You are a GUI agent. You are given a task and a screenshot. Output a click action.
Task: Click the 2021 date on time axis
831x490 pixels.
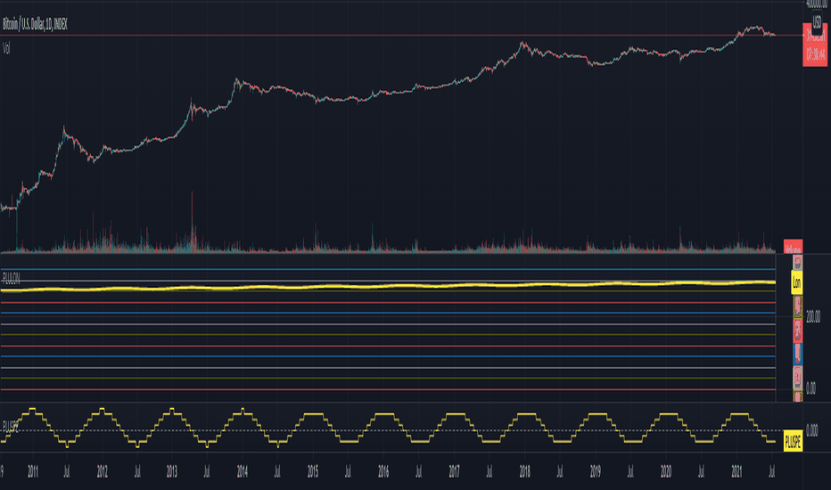pyautogui.click(x=736, y=471)
